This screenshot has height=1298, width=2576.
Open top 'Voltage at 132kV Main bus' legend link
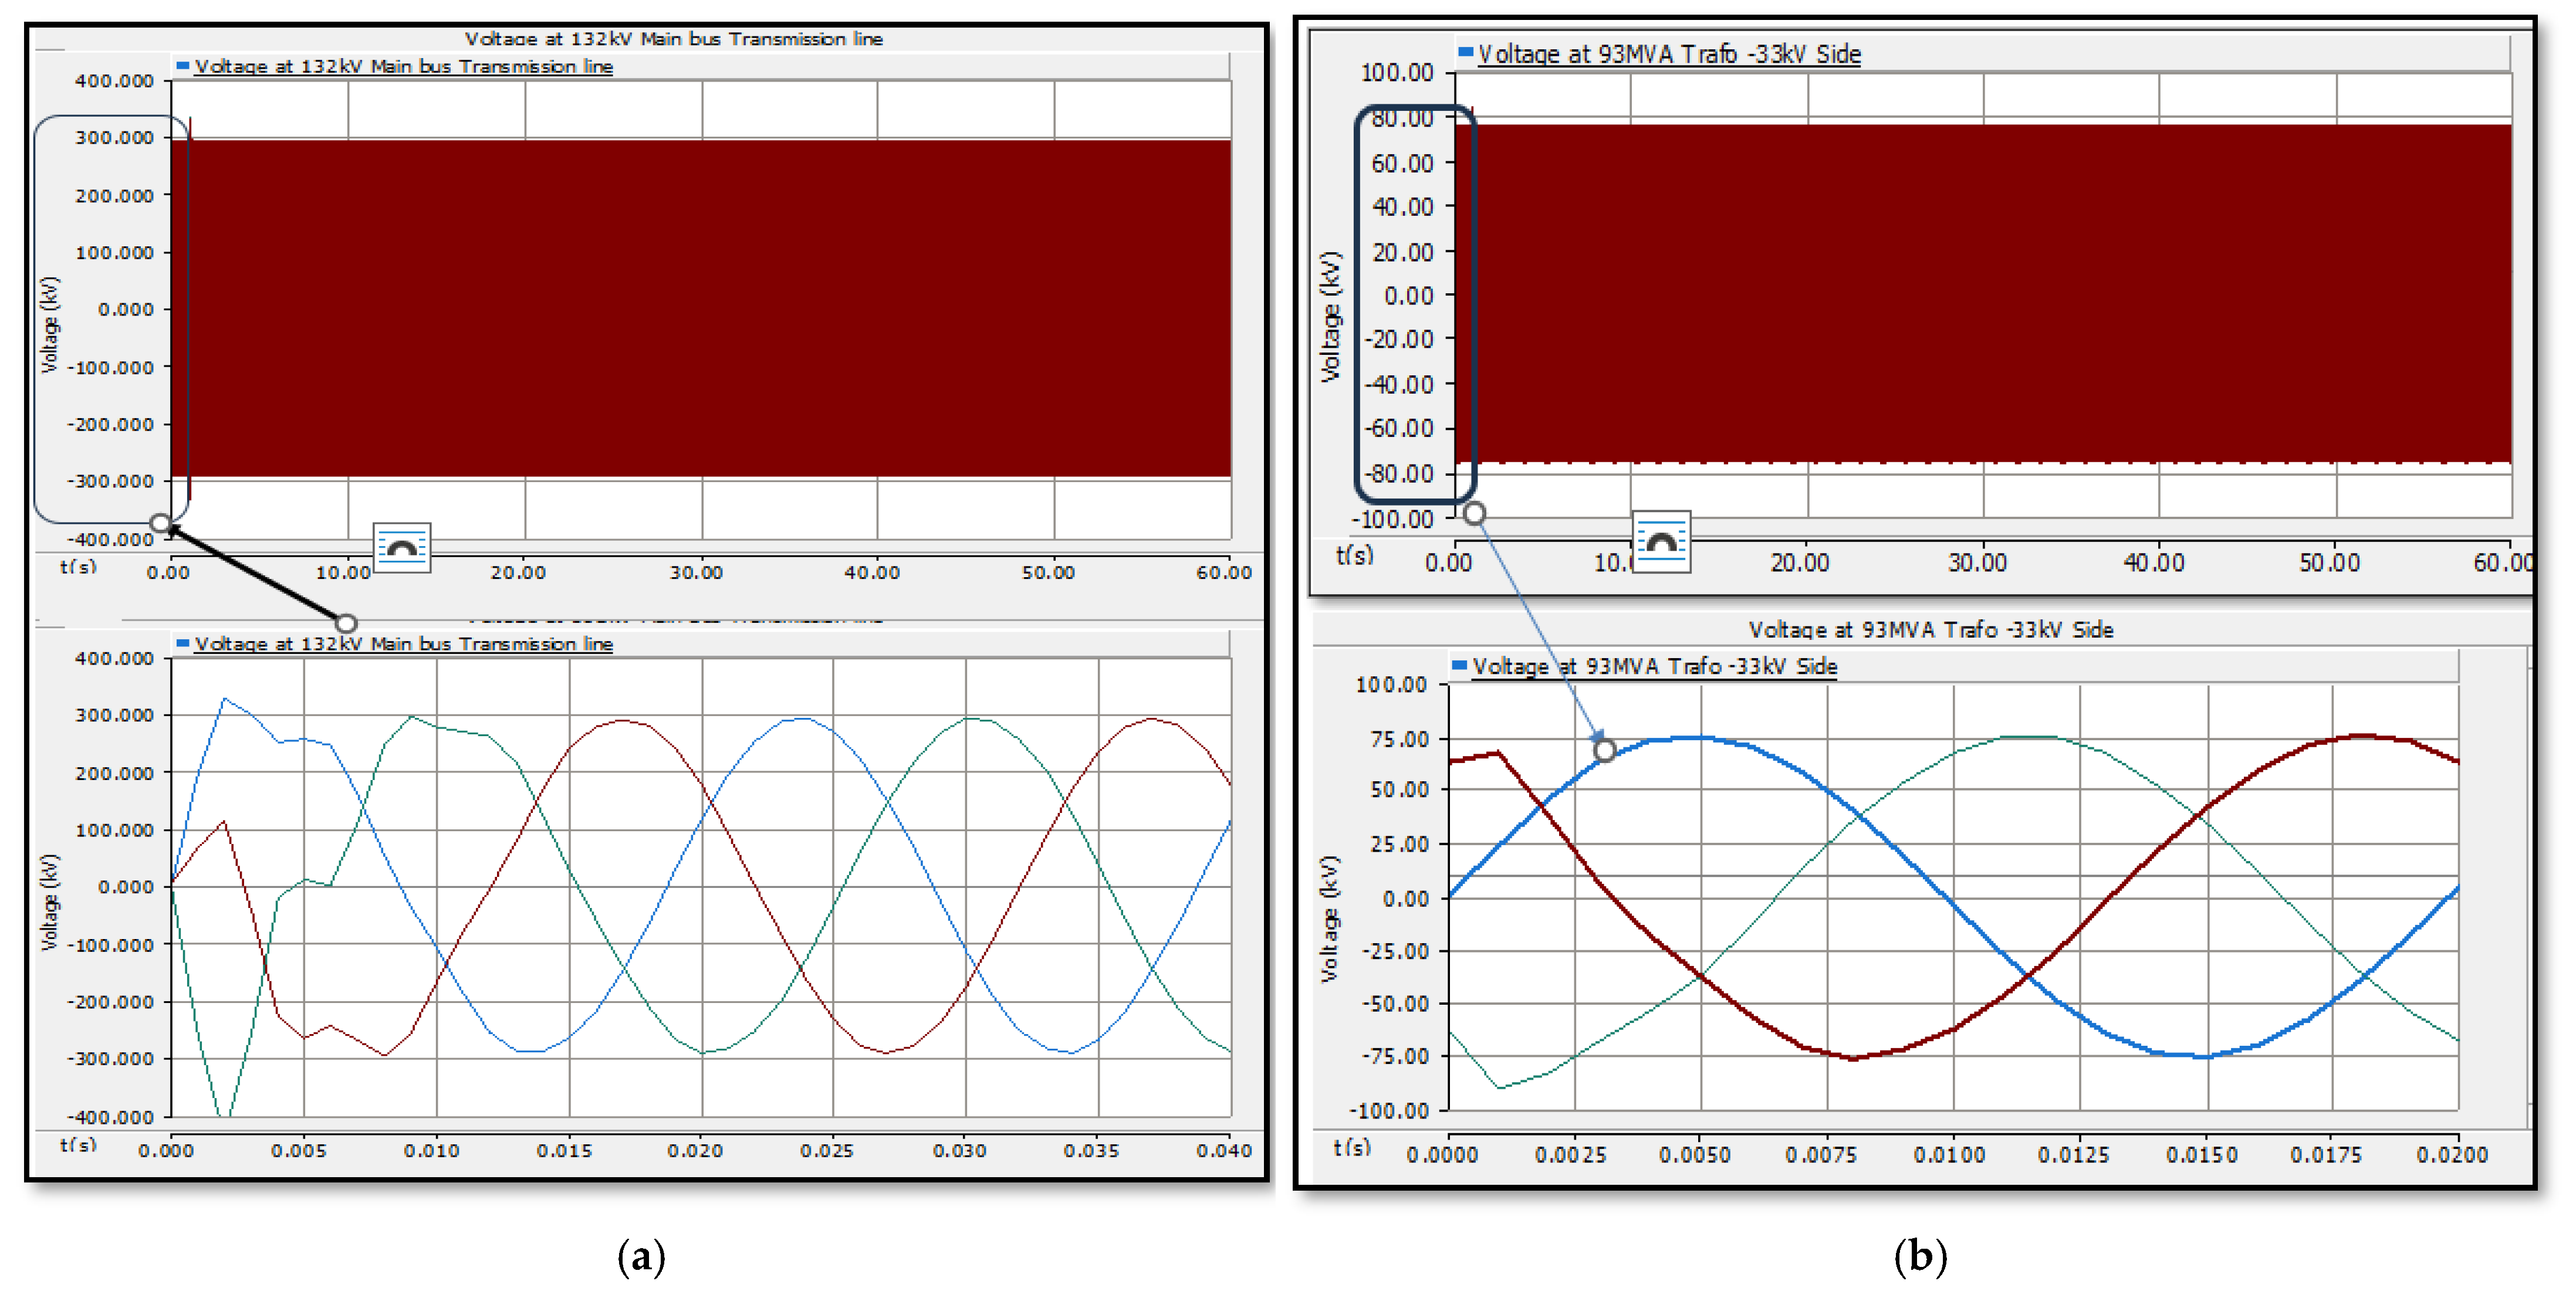coord(403,67)
